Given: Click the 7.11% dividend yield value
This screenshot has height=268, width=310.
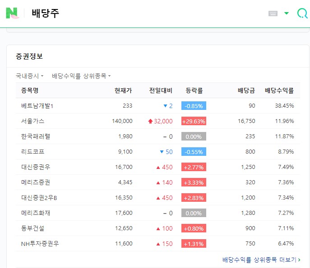Looking at the screenshot, I should click(x=286, y=228).
